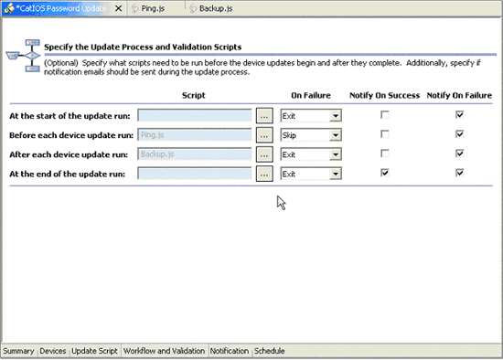Enable Notify On Success before each device update
The height and width of the screenshot is (360, 503).
click(385, 134)
